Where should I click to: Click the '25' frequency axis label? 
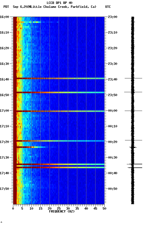pos(59,209)
